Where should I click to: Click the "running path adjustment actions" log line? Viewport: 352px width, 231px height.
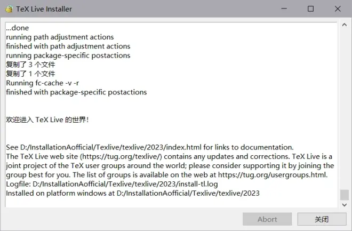coord(60,37)
